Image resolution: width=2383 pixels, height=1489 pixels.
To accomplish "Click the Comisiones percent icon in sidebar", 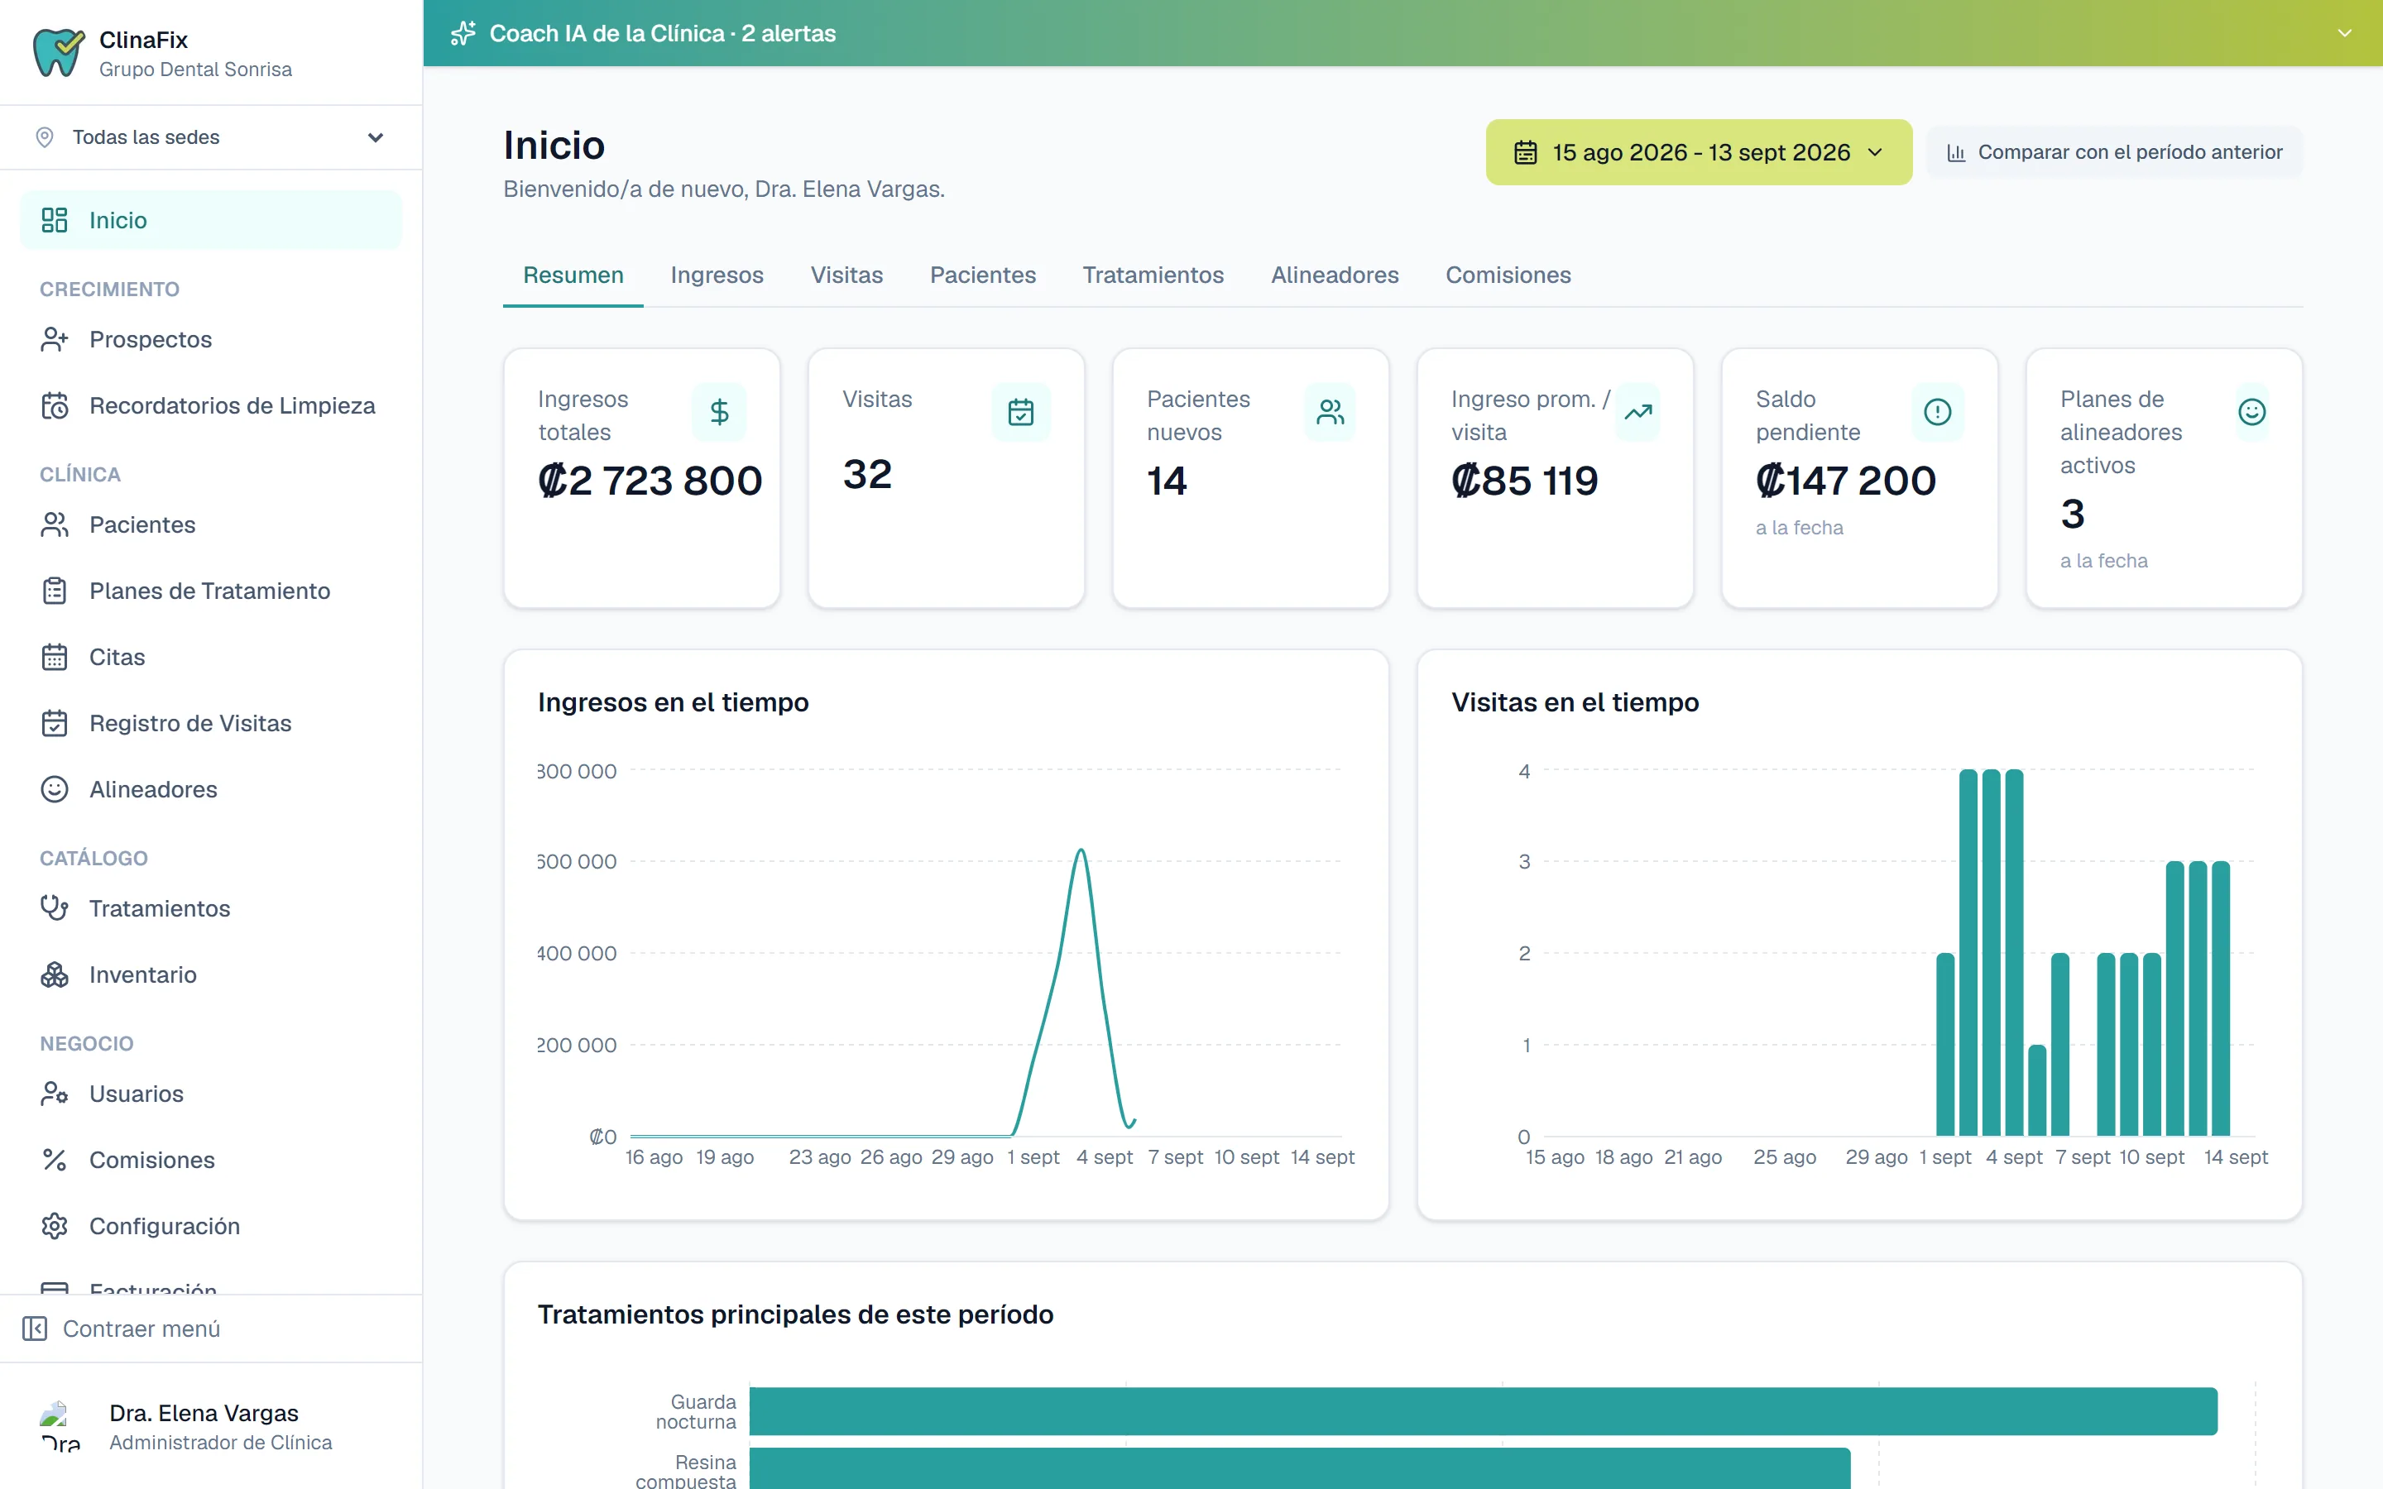I will [54, 1159].
